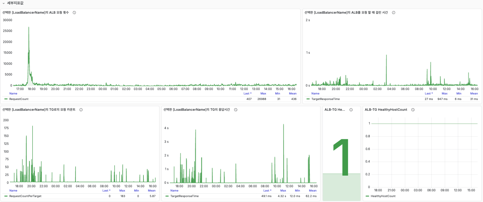Open panel menu from ALB 요청 횟수 title
This screenshot has height=202, width=483.
coord(35,12)
